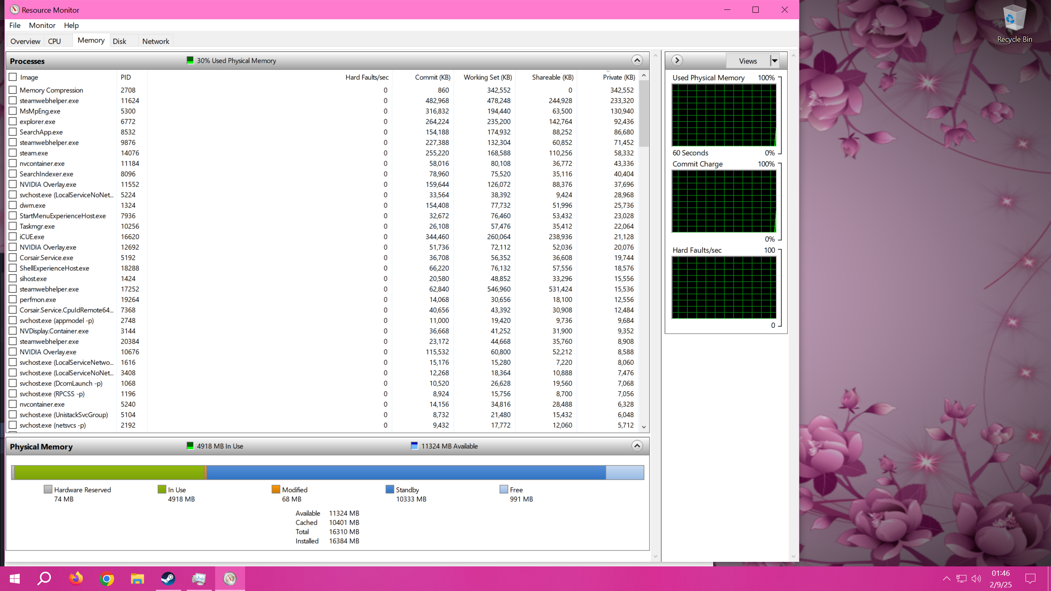
Task: Show hidden system tray icons
Action: [946, 579]
